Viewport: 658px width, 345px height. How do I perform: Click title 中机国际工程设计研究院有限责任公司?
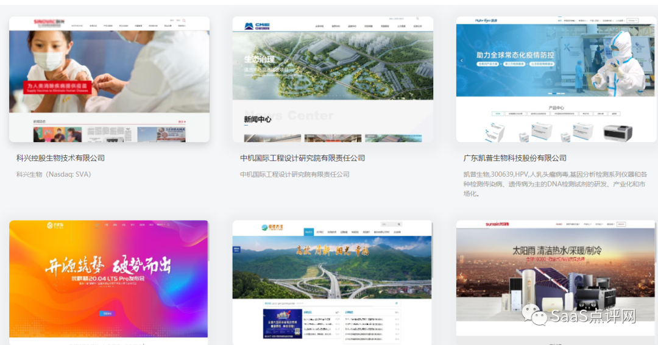click(x=302, y=158)
